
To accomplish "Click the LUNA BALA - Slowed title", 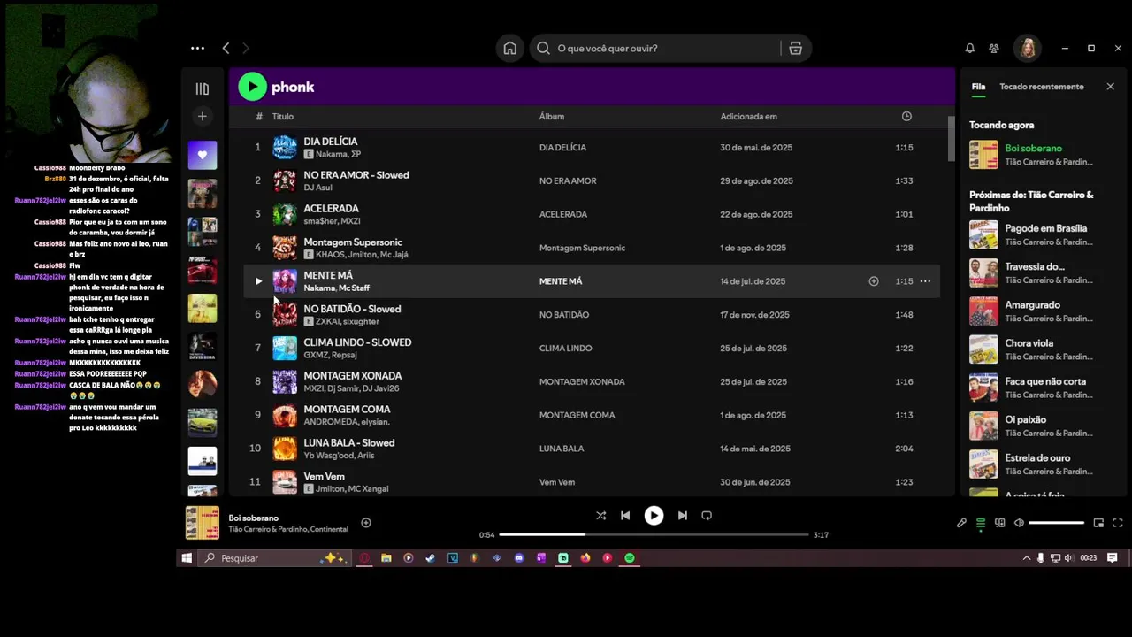I will [349, 443].
